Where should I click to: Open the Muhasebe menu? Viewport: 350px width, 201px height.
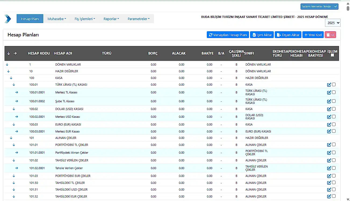[x=57, y=19]
